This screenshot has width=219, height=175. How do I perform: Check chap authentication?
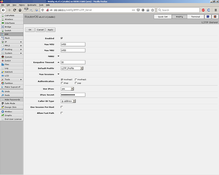[x=62, y=83]
